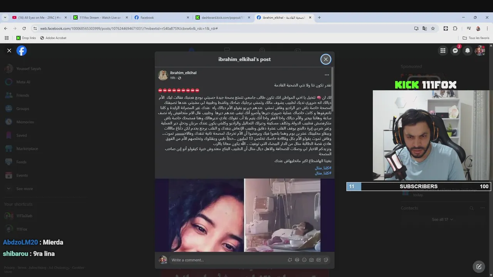Click the new message compose button
The width and height of the screenshot is (493, 277).
(479, 267)
